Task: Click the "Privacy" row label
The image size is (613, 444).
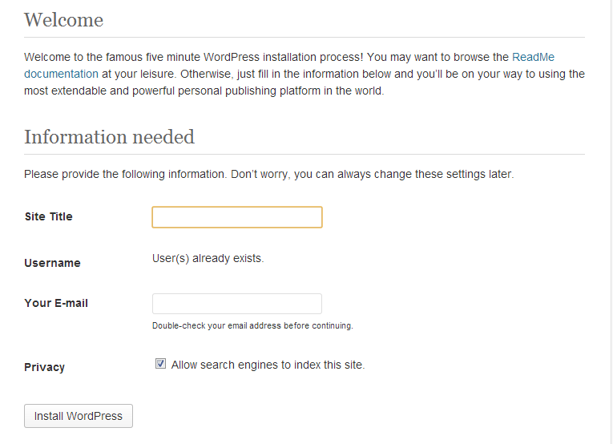Action: coord(45,367)
